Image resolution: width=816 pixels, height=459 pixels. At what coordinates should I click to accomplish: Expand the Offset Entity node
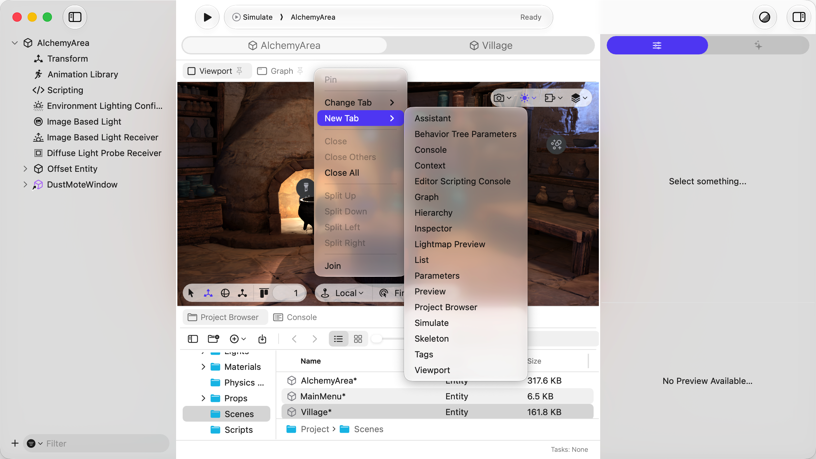click(25, 169)
